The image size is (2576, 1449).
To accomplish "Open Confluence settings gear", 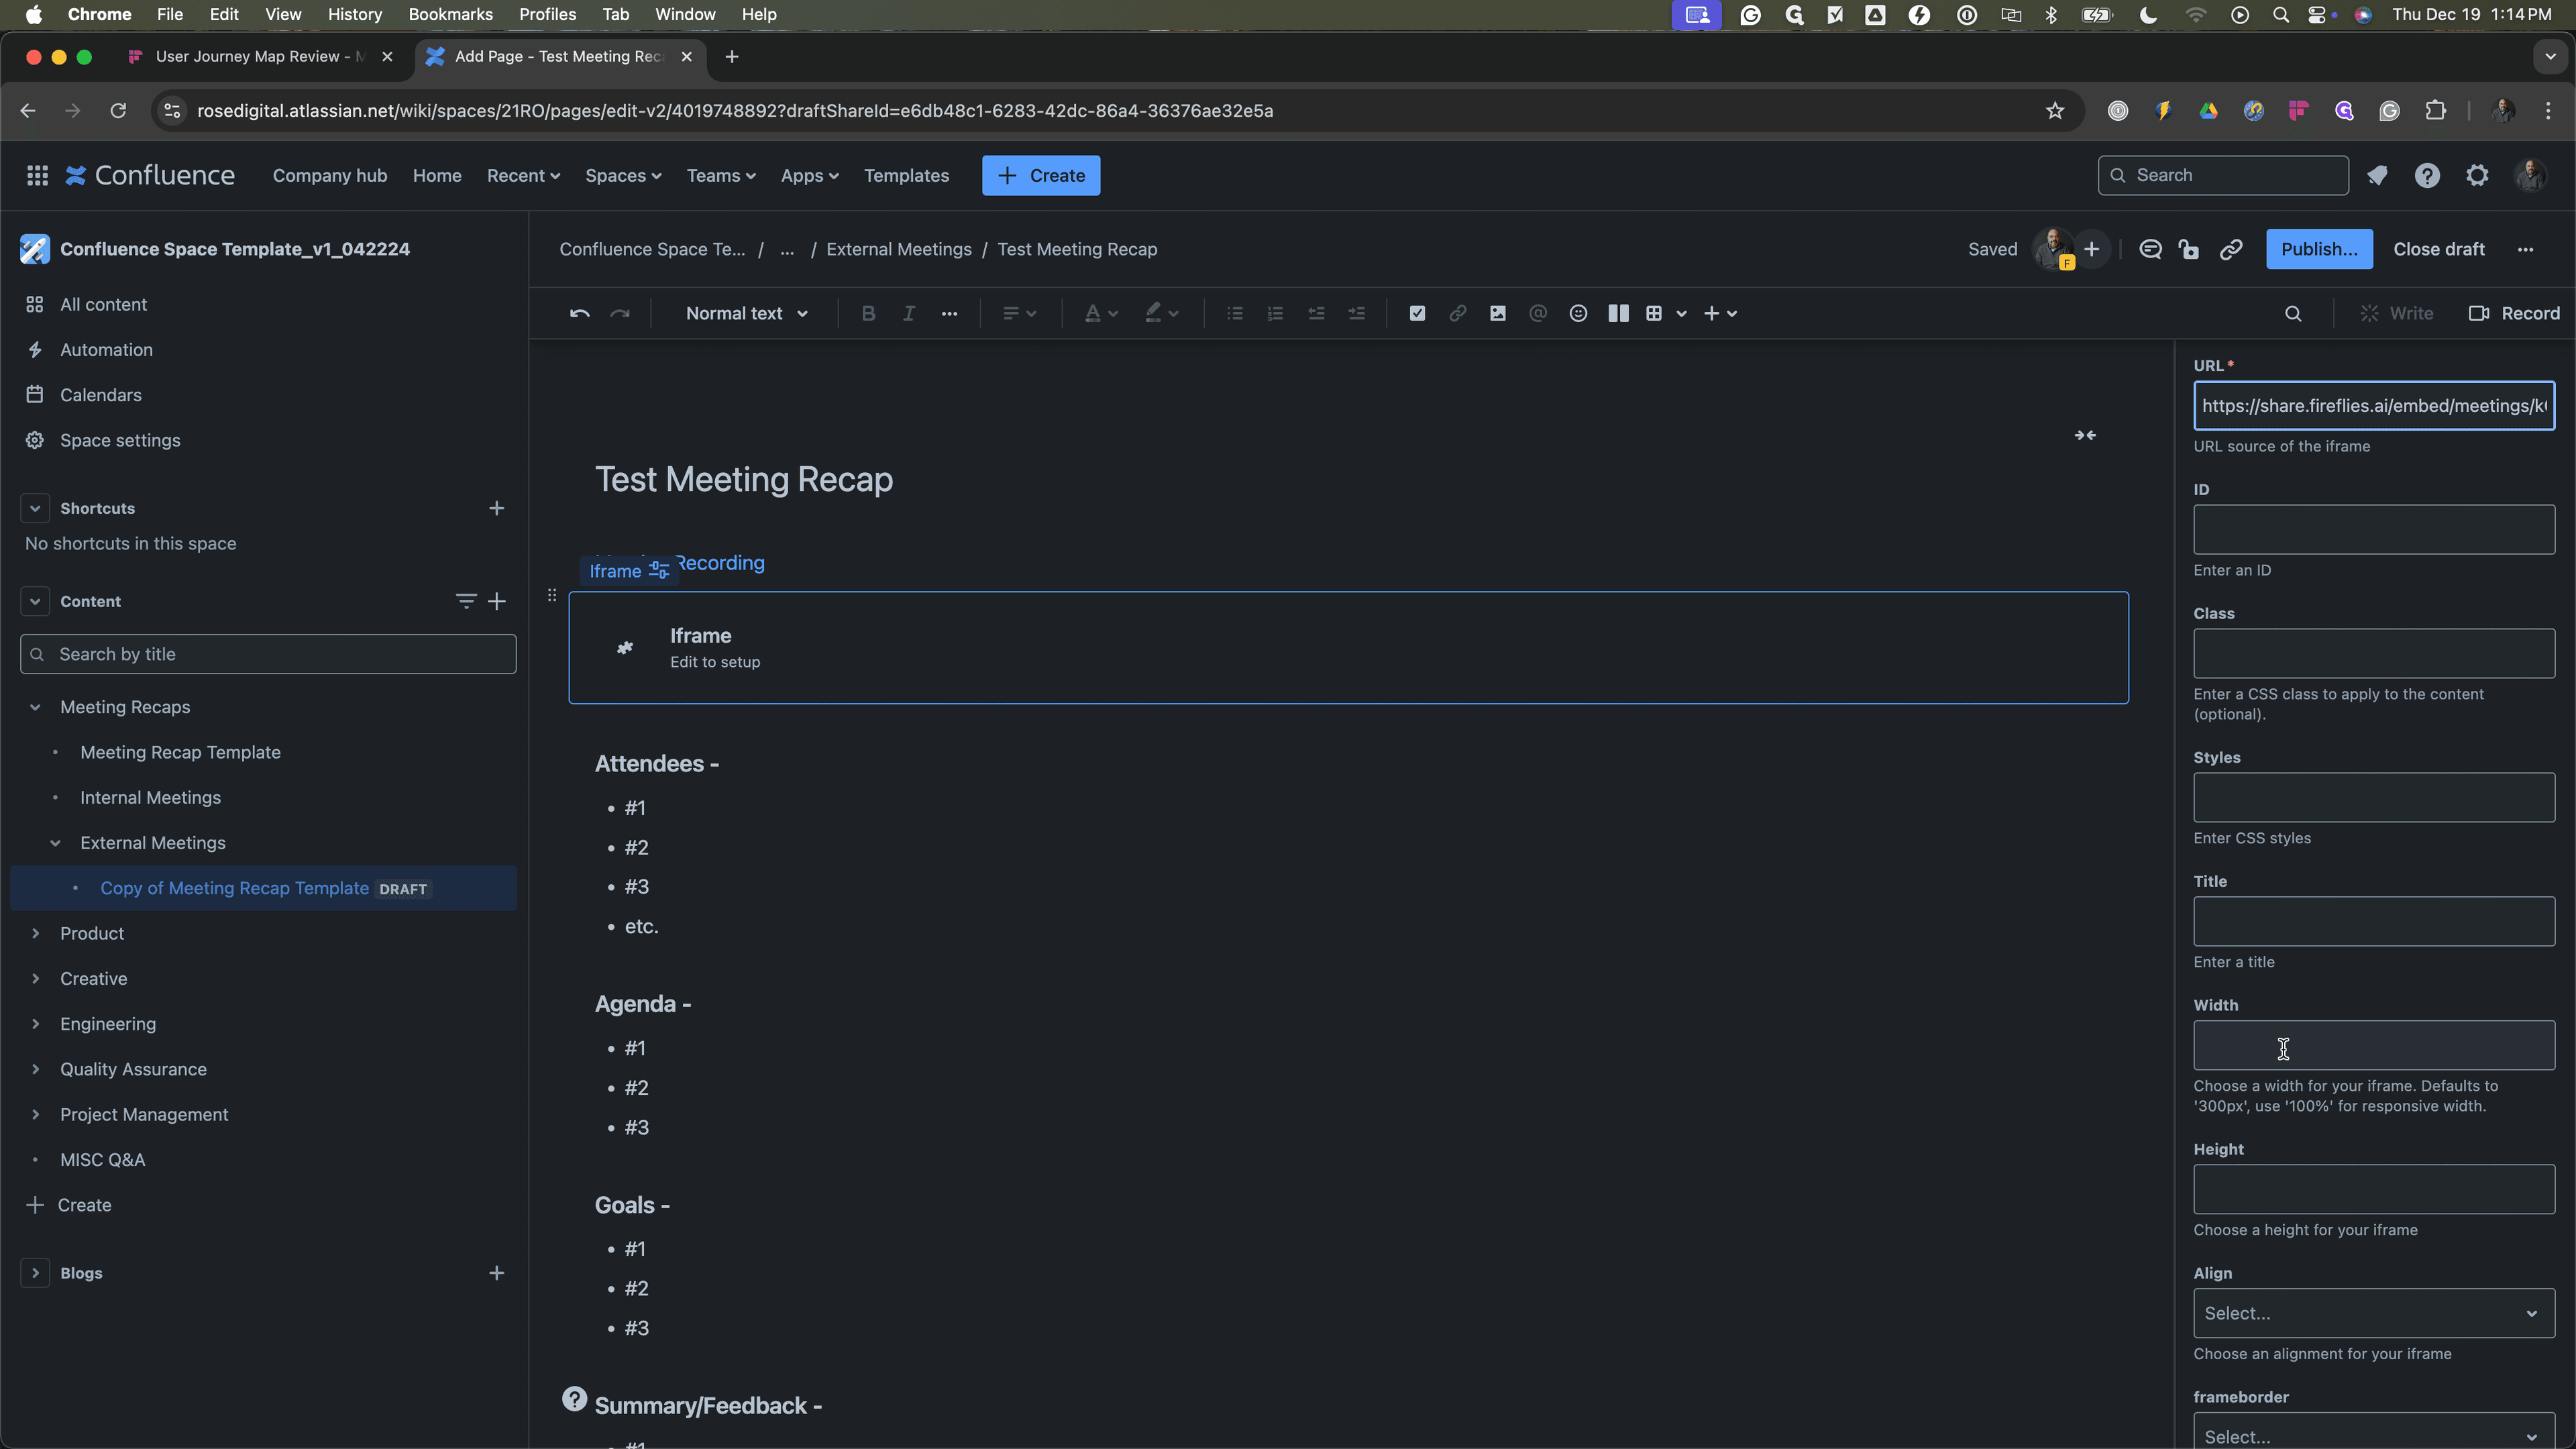I will click(2477, 176).
